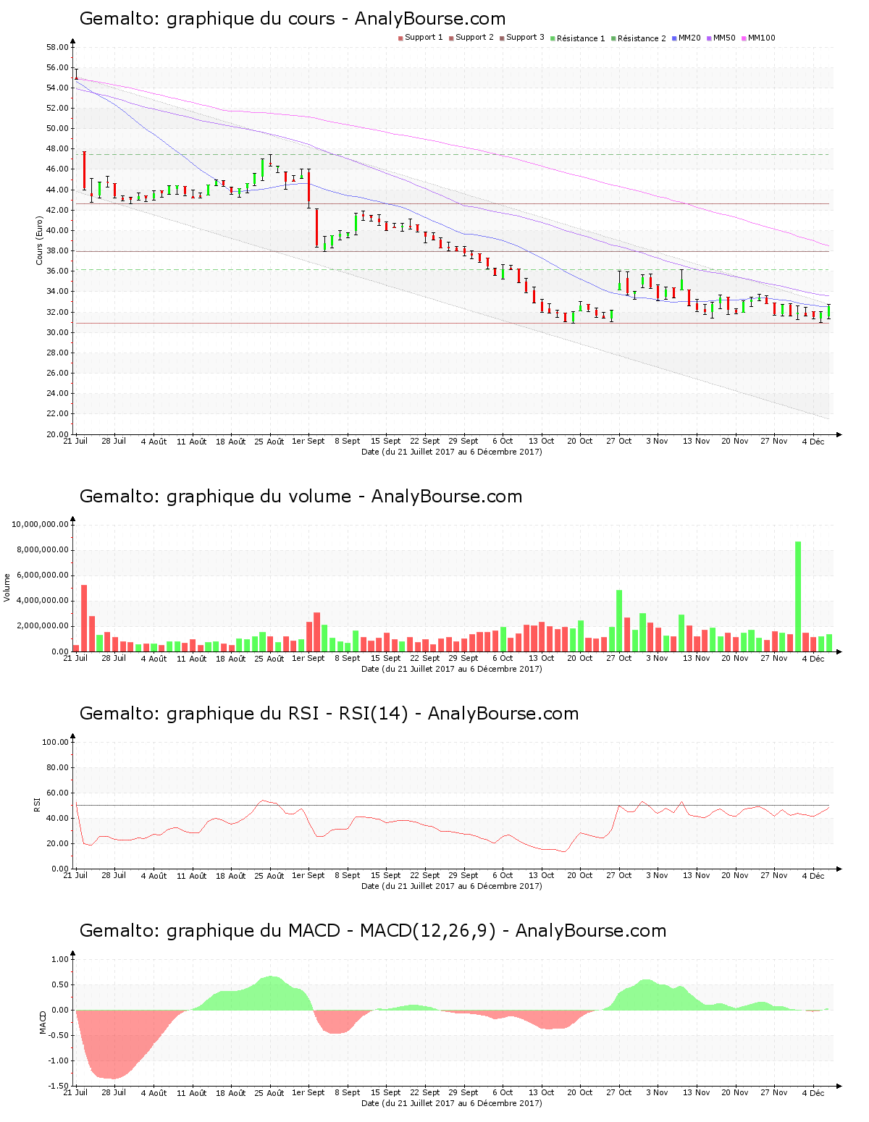Click '27 Oct' date label under volume chart

[619, 658]
